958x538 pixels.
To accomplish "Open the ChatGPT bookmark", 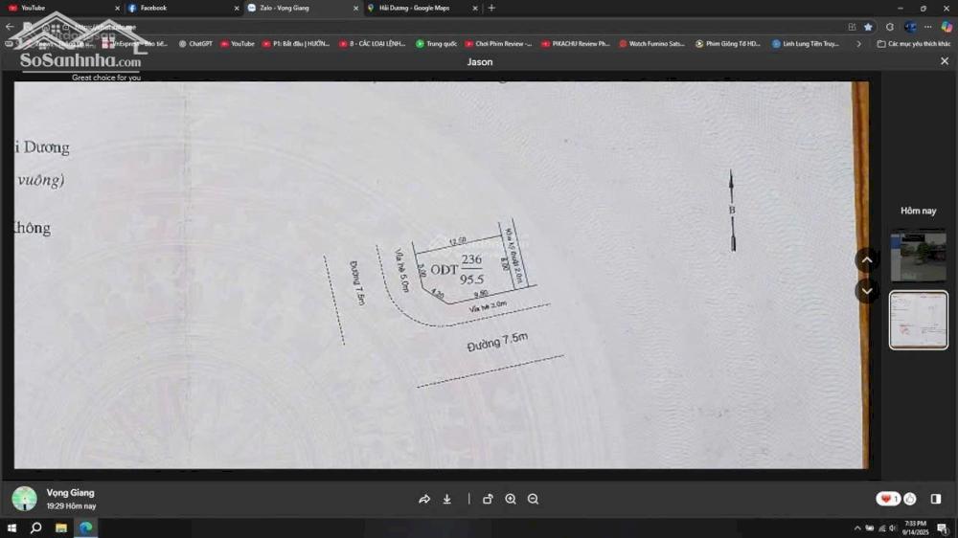I will pyautogui.click(x=195, y=43).
